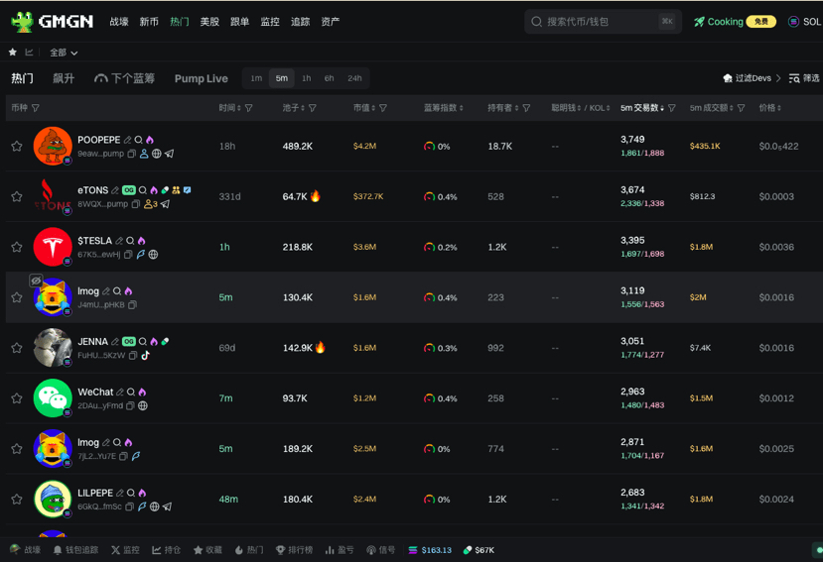Open the 监控 nav menu

pos(270,22)
